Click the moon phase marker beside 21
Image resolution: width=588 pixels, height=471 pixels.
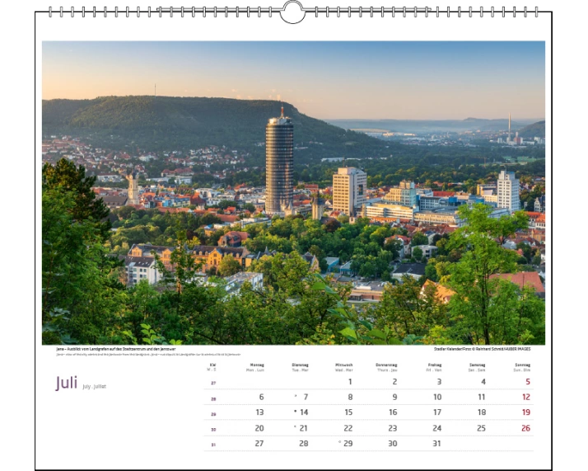295,427
